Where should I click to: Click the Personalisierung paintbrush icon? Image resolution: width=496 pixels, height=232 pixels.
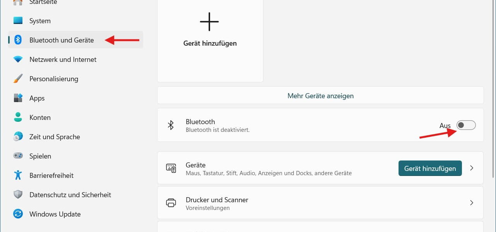[x=18, y=78]
